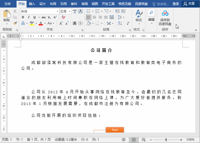This screenshot has height=143, width=200.
Task: Toggle superscript x² formatting
Action: 55,17
